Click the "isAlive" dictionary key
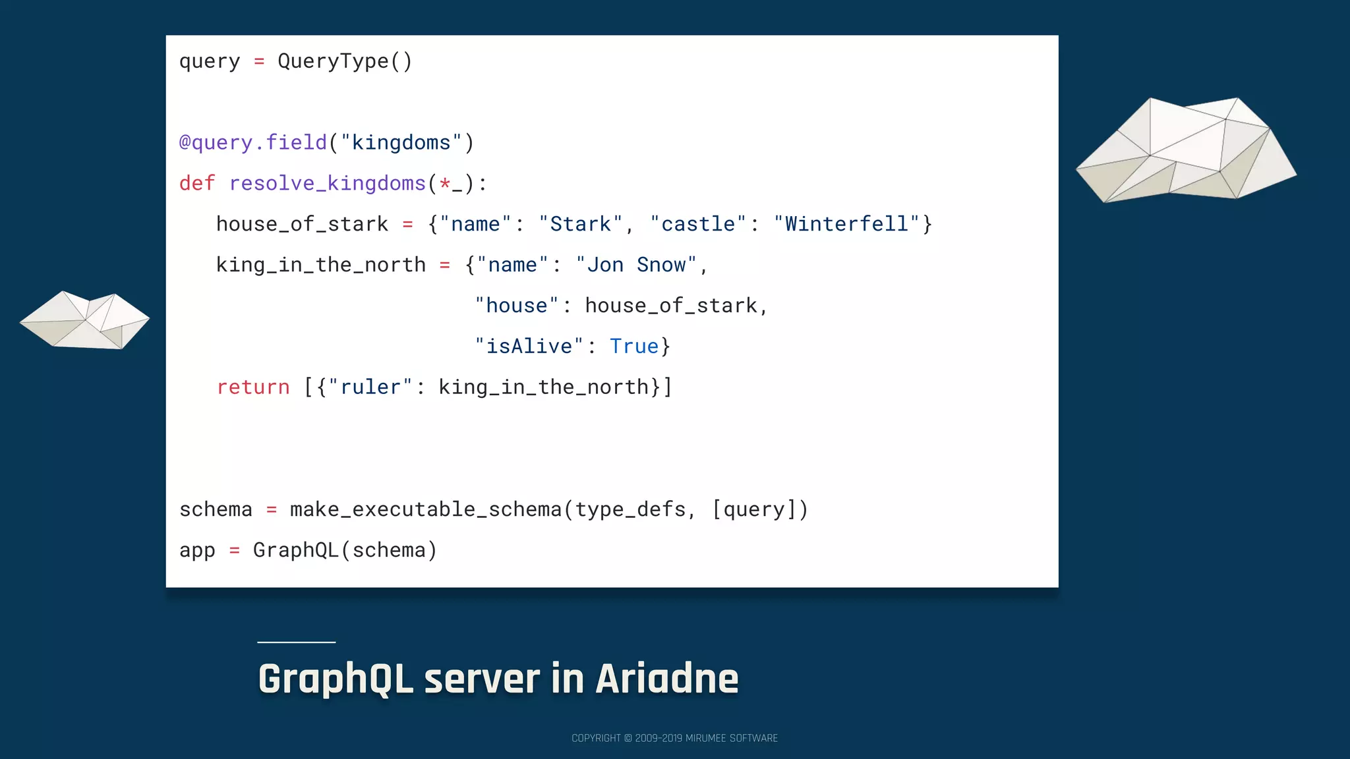Screen dimensions: 1350x759 (x=529, y=347)
